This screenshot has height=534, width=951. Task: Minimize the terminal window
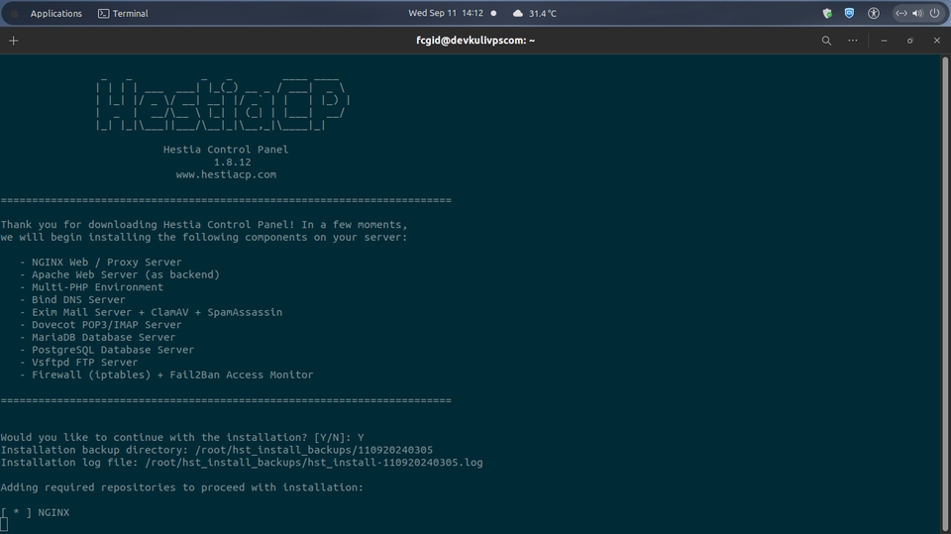pos(884,41)
